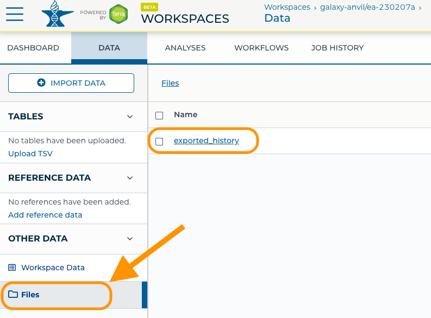Image resolution: width=431 pixels, height=318 pixels.
Task: Check the exported_history row checkbox
Action: (x=159, y=142)
